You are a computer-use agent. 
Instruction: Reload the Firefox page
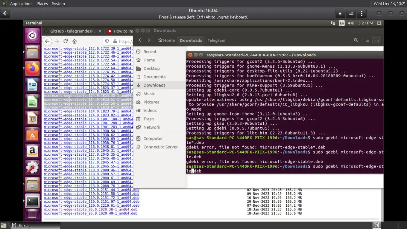[x=66, y=41]
